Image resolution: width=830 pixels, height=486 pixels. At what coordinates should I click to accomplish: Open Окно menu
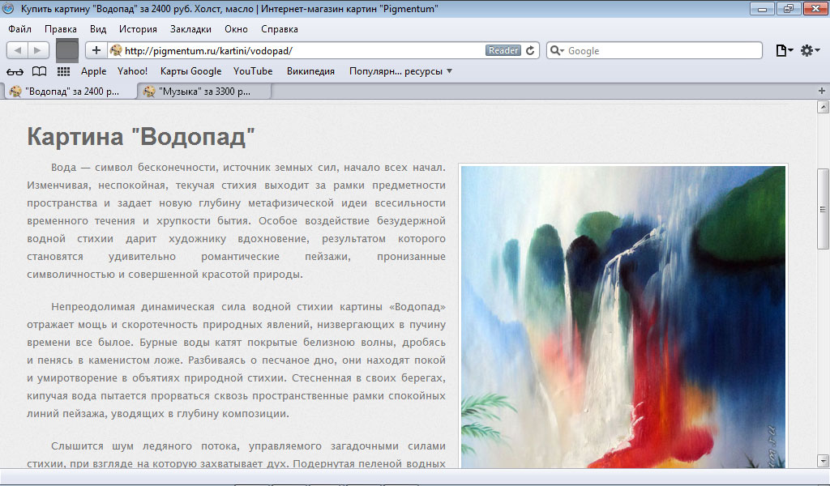click(x=236, y=29)
